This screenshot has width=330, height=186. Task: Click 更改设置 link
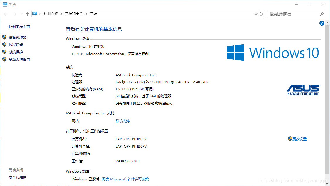(x=299, y=139)
